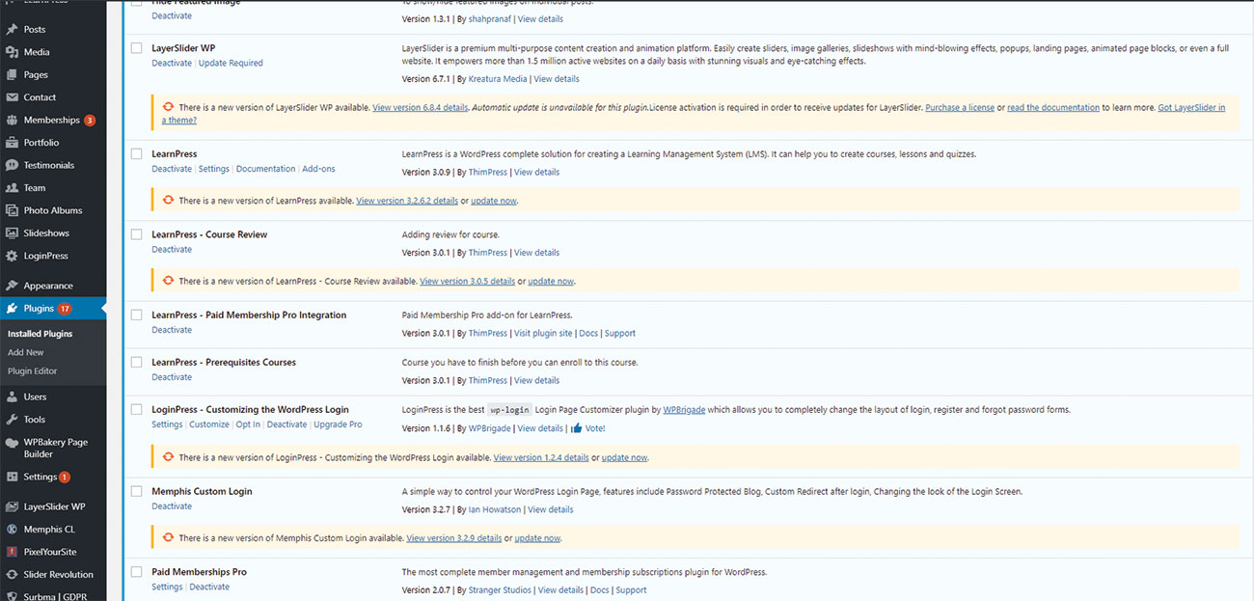Screen dimensions: 1254x601
Task: View version 3.2.6.2 details link
Action: click(x=407, y=201)
